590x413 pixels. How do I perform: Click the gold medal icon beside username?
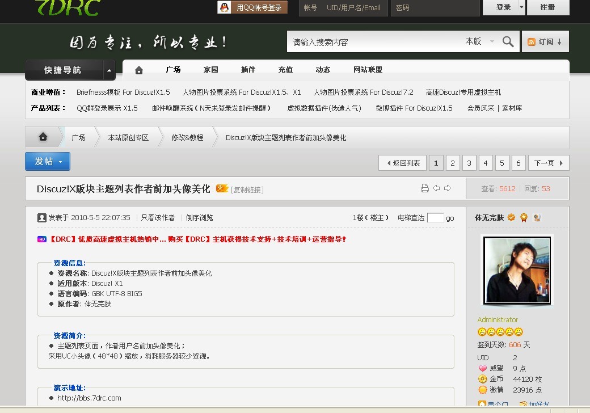(524, 217)
